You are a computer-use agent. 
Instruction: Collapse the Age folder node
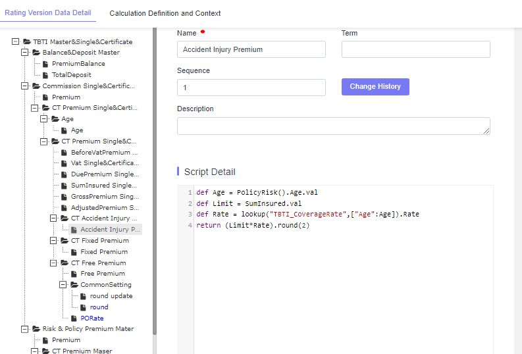(x=43, y=119)
